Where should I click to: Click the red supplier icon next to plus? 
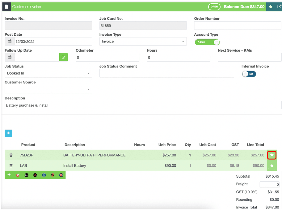coord(18,175)
